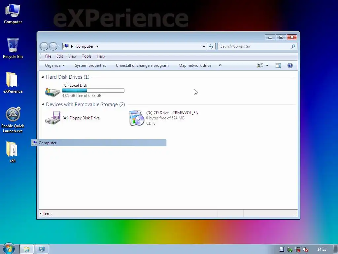Select the x86 folder on desktop
This screenshot has width=338, height=254.
click(13, 152)
